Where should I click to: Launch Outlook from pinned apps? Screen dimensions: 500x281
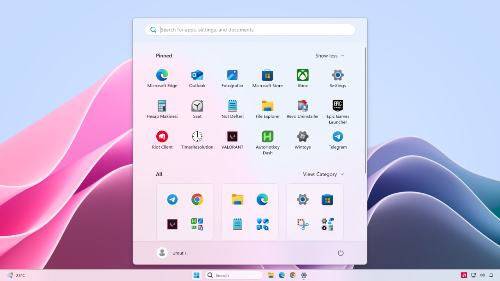click(x=197, y=79)
